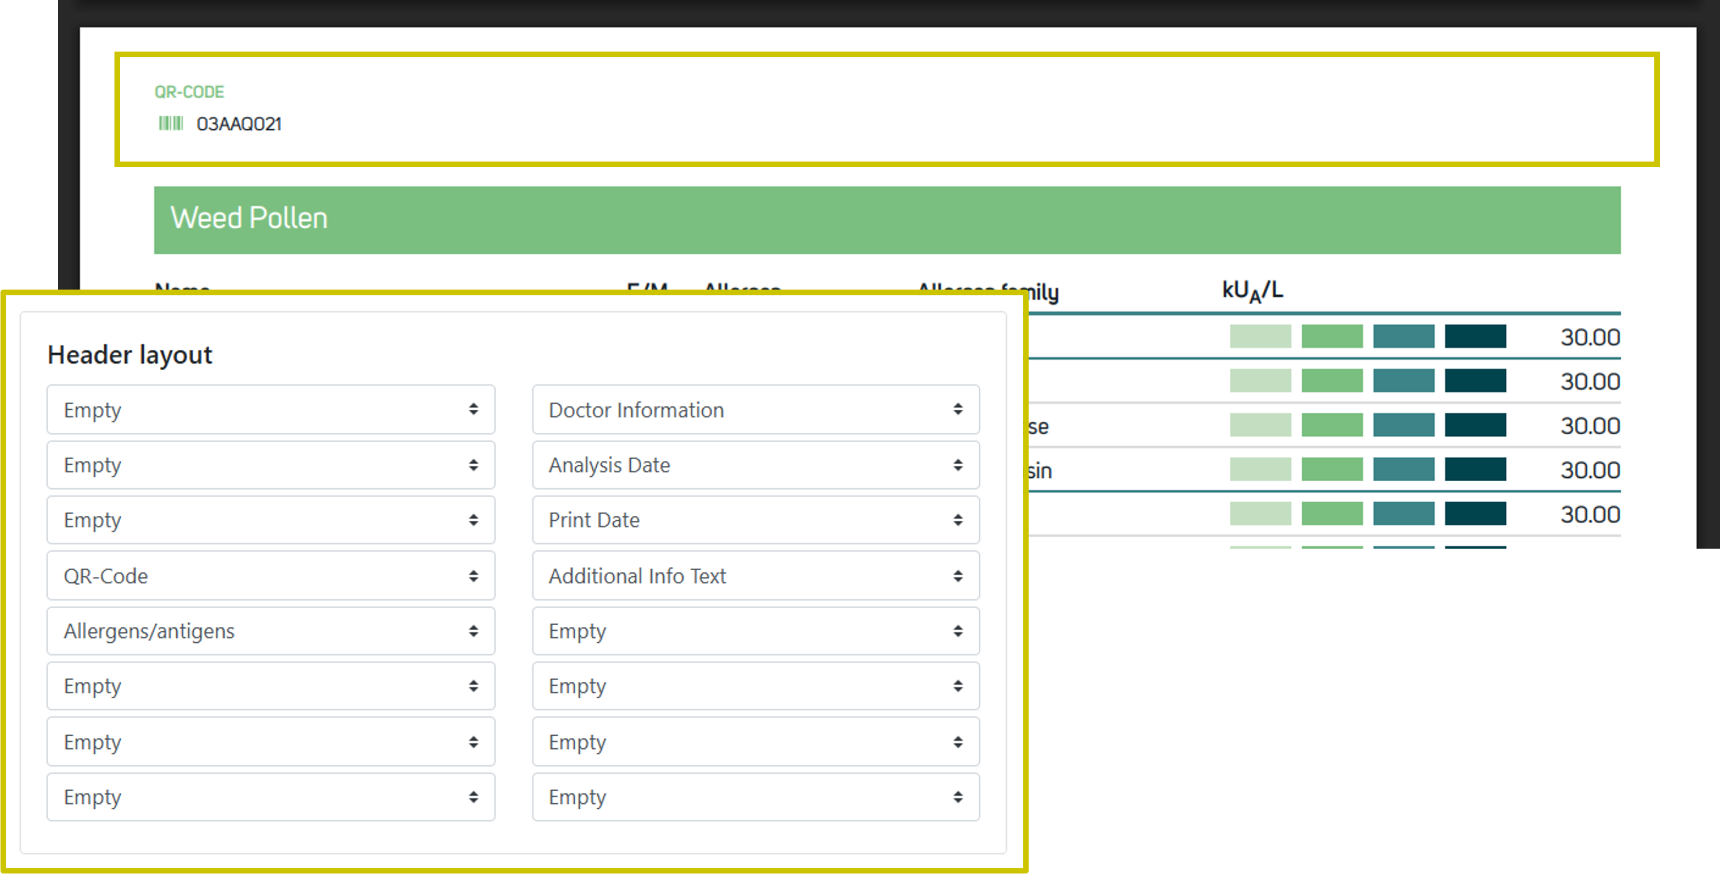Open the Additional Info Text dropdown
Screen dimensions: 1720x874
tap(755, 575)
